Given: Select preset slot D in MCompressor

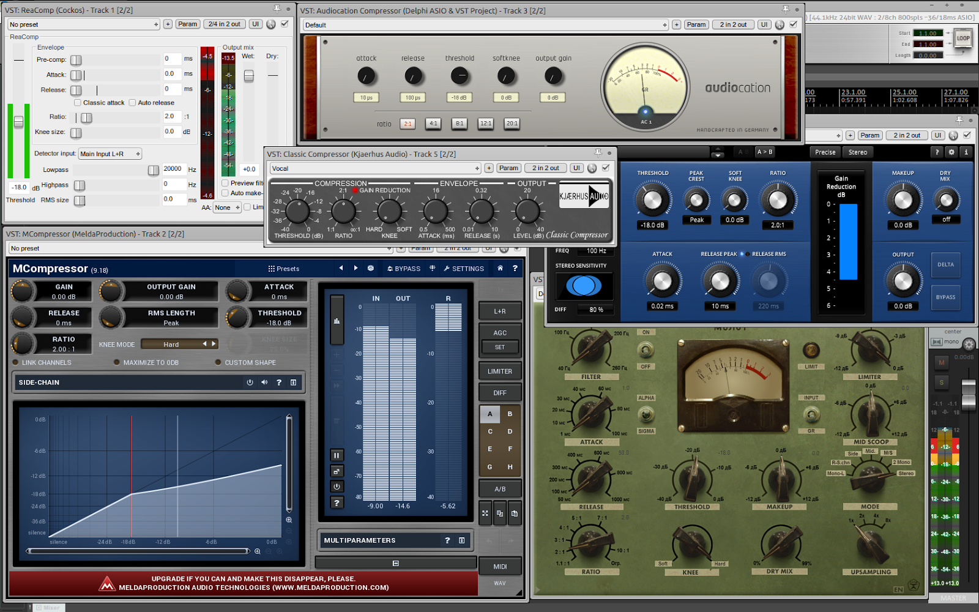Looking at the screenshot, I should click(x=510, y=431).
